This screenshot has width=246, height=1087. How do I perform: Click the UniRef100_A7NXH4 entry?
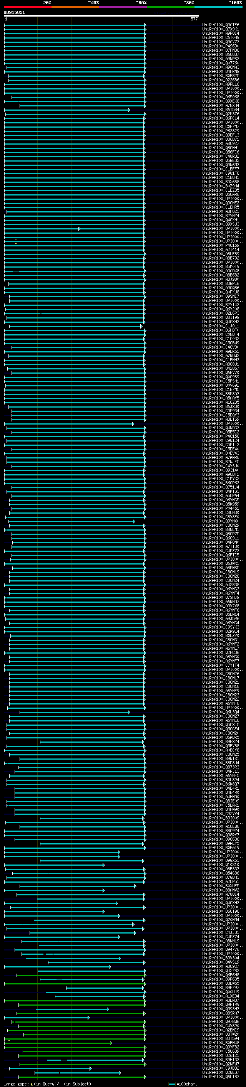point(221,106)
